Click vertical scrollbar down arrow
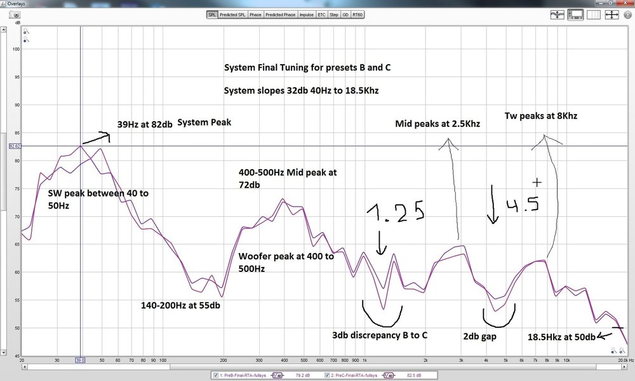This screenshot has height=381, width=635. [x=3, y=352]
